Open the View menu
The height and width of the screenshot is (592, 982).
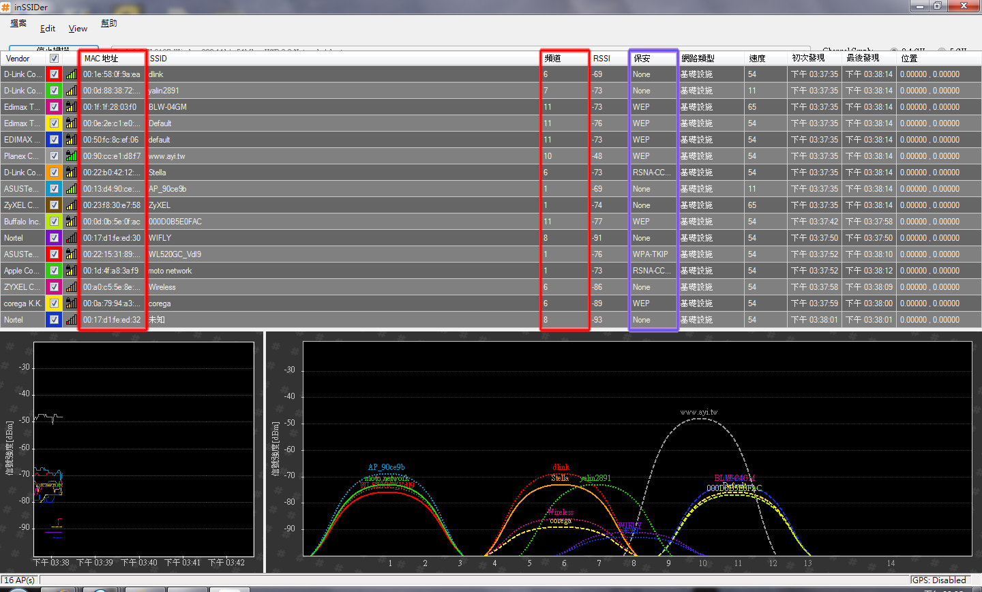(78, 29)
